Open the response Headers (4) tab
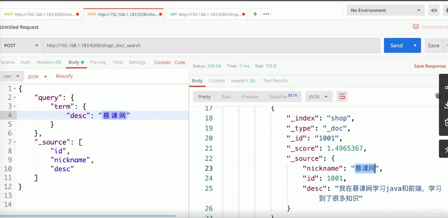The width and height of the screenshot is (448, 218). tap(243, 80)
